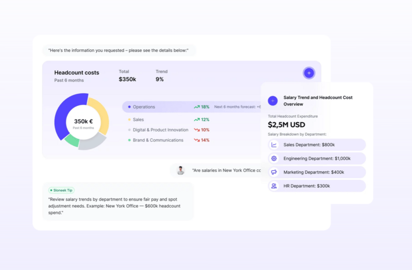Click the green upward arrow next to 18%
The image size is (412, 270).
coord(197,107)
